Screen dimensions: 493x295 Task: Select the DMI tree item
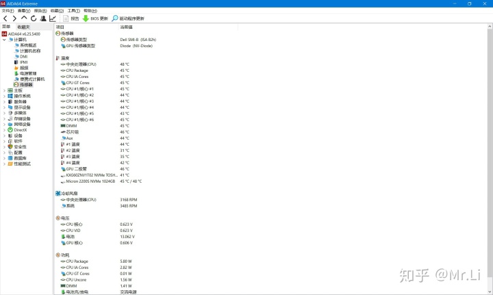[23, 57]
